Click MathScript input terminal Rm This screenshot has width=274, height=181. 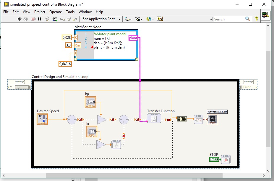click(77, 45)
